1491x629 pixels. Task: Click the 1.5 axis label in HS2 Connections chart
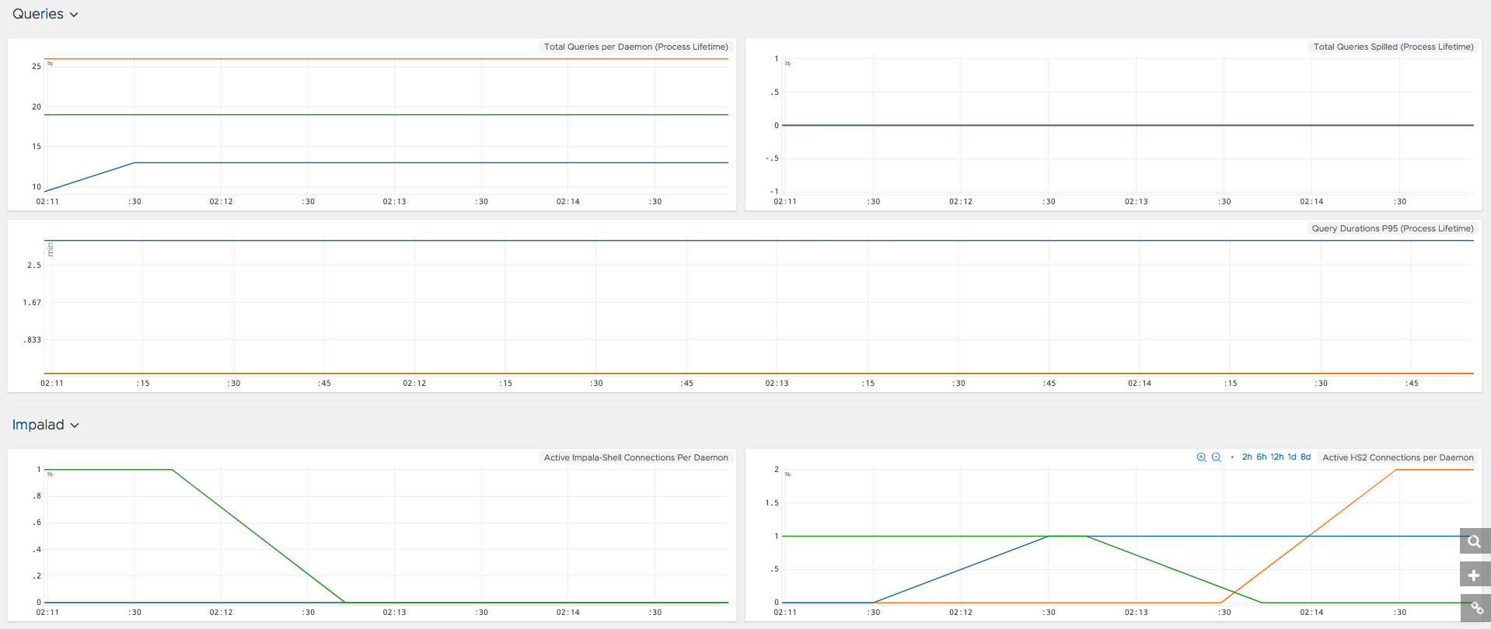pos(772,503)
